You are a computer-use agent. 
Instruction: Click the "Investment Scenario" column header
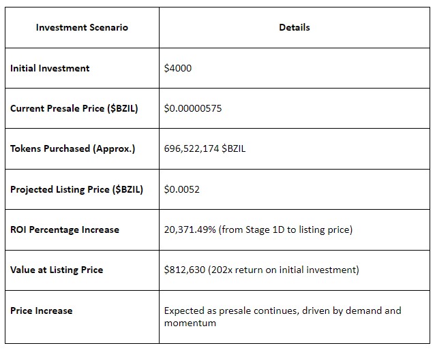pos(82,27)
